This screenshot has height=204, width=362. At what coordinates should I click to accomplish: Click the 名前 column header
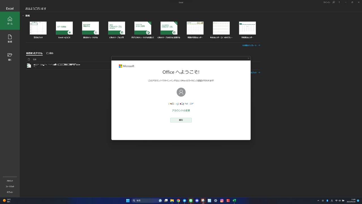coord(35,59)
